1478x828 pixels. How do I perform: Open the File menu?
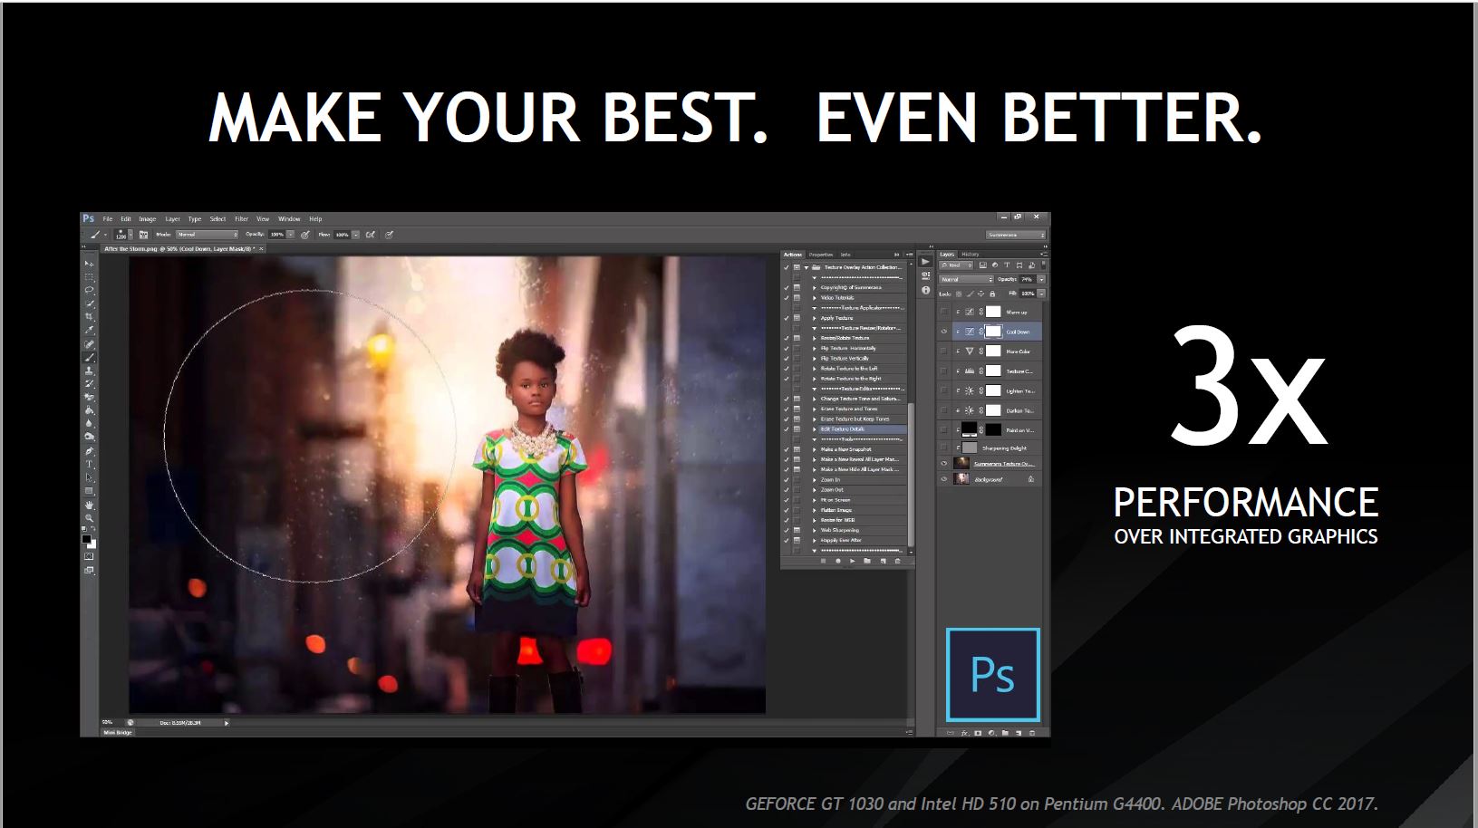(108, 219)
